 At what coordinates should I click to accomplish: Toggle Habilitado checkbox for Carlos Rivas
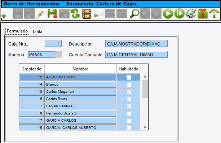tap(129, 99)
